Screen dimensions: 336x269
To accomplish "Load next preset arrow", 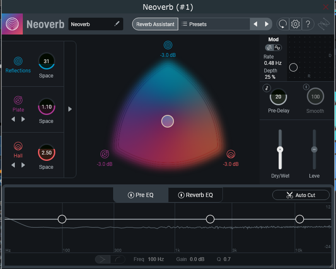I will pos(267,24).
